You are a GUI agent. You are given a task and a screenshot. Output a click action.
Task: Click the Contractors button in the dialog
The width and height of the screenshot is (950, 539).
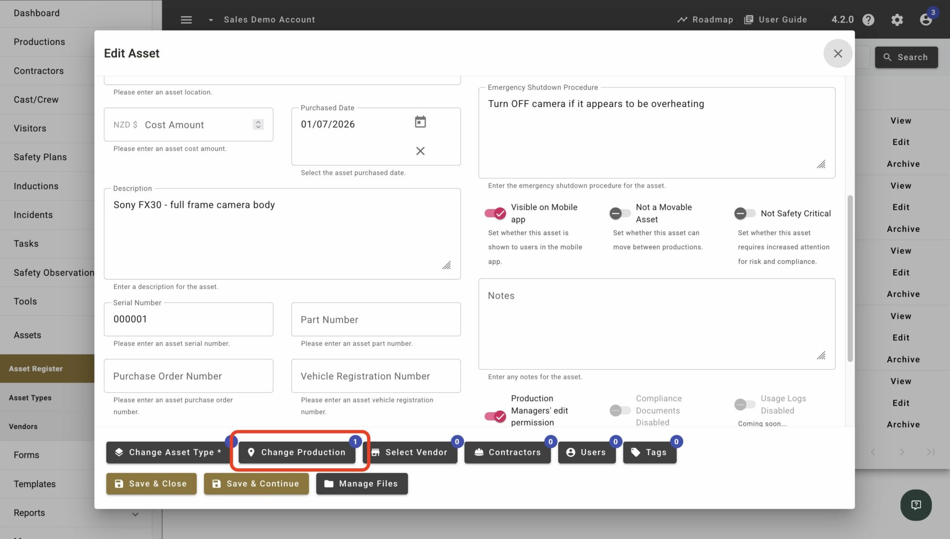(x=508, y=452)
